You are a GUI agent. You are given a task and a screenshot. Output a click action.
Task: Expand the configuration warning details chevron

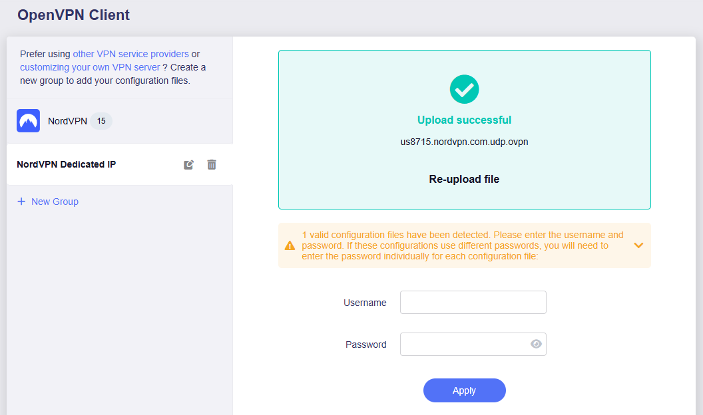coord(638,245)
